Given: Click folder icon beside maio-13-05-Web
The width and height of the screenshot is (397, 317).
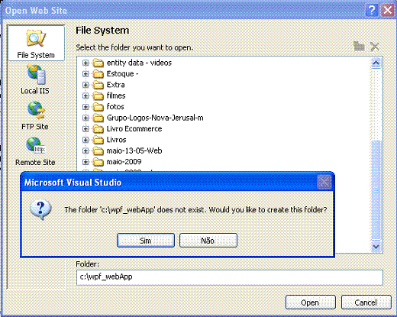Looking at the screenshot, I should coord(98,150).
